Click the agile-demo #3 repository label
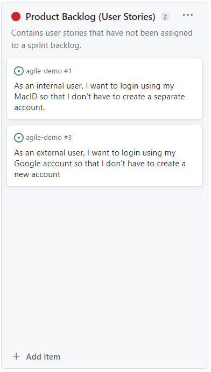This screenshot has width=211, height=372. [x=49, y=138]
